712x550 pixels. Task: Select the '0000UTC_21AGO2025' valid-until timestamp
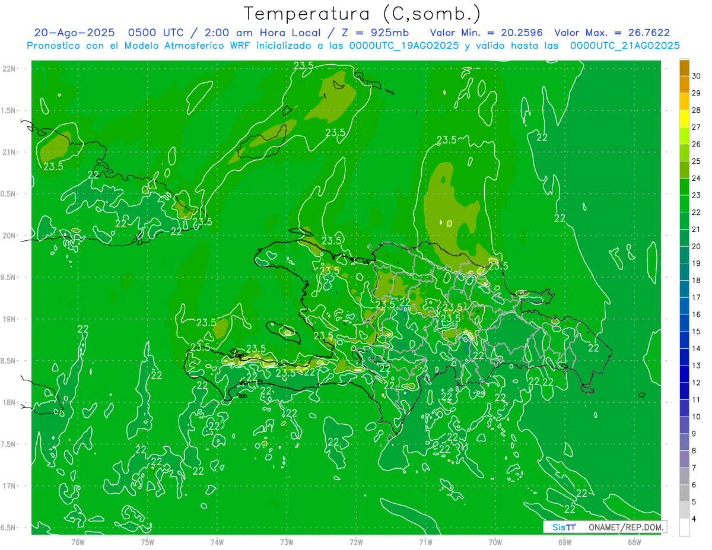625,46
